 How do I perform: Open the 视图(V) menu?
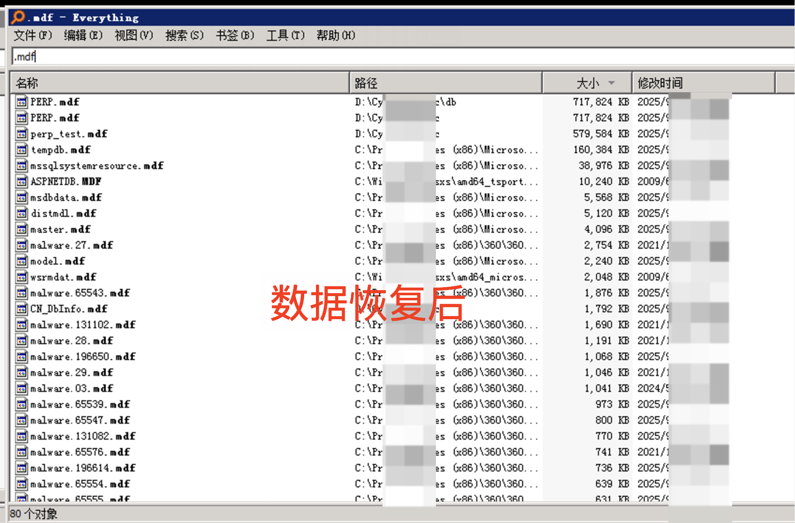point(134,35)
